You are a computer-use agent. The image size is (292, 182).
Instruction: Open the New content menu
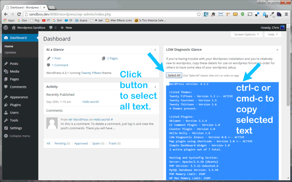(66, 28)
